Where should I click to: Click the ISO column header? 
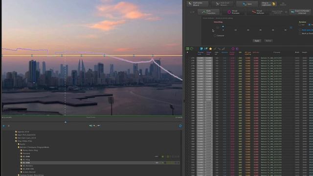240,52
